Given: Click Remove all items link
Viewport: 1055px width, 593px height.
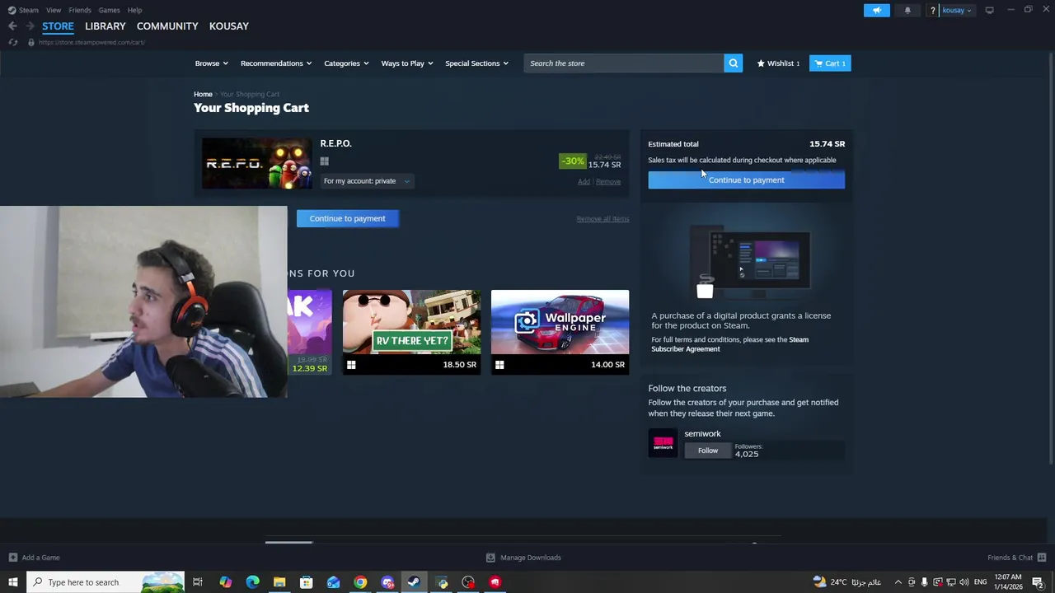Looking at the screenshot, I should pyautogui.click(x=603, y=219).
